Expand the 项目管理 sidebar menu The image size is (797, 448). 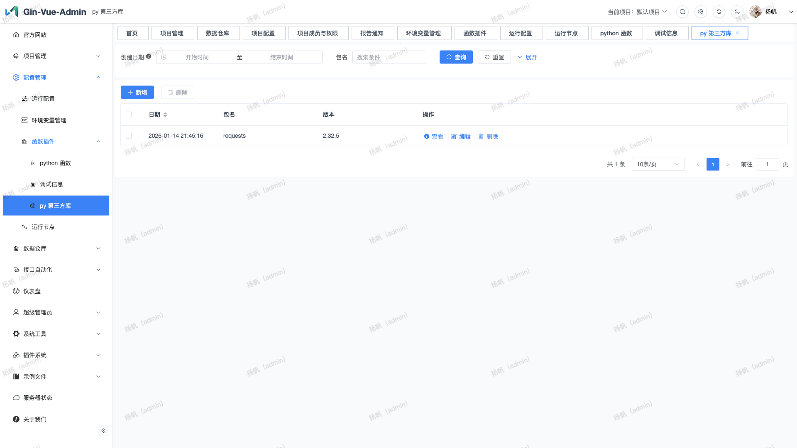pos(56,56)
